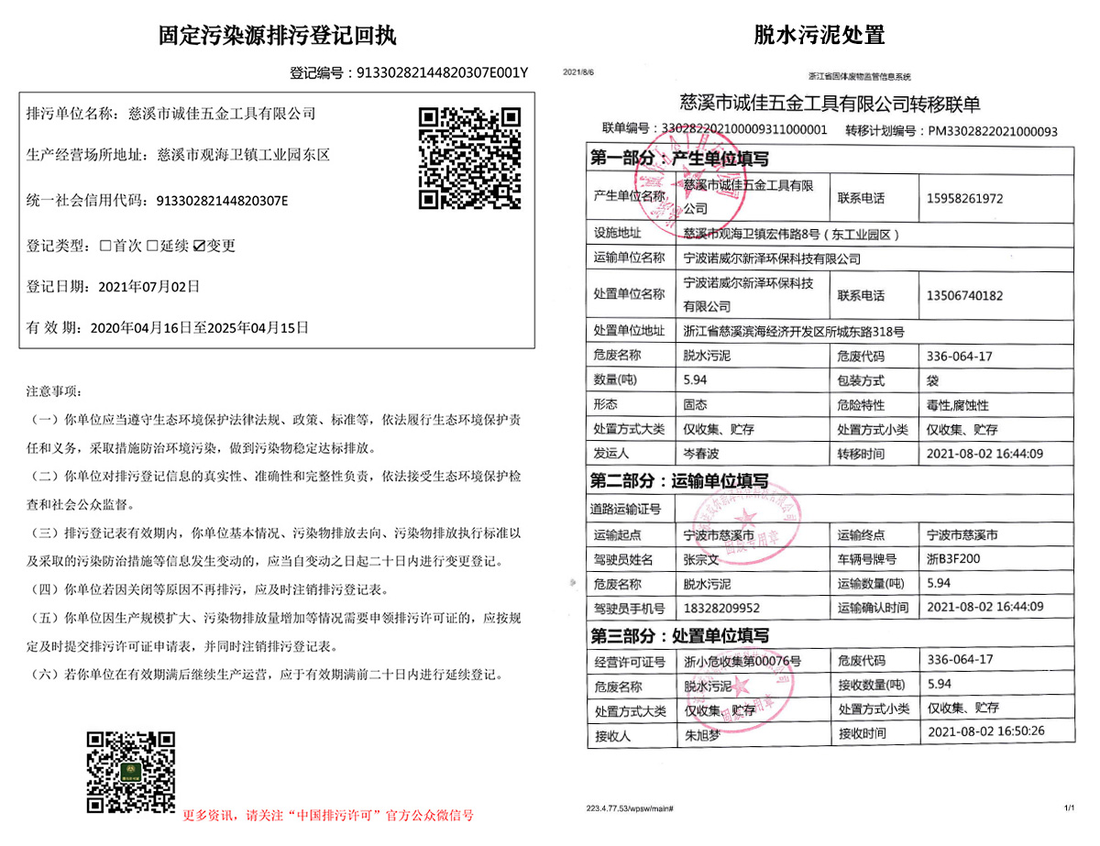Screen dimensions: 1100x846
Task: Click the WeChat QR code above the red footer
Action: click(x=131, y=773)
